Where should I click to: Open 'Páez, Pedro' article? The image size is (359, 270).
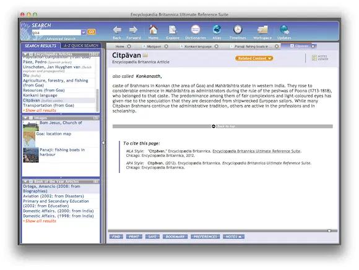click(x=35, y=62)
